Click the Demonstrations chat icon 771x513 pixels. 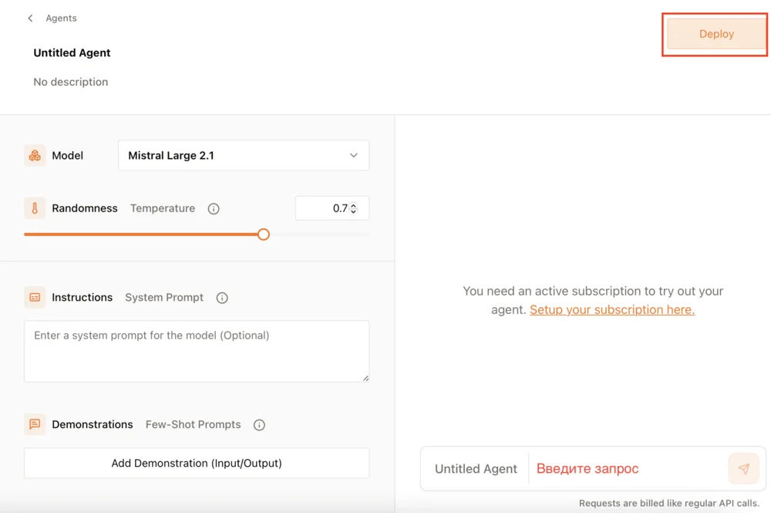35,424
